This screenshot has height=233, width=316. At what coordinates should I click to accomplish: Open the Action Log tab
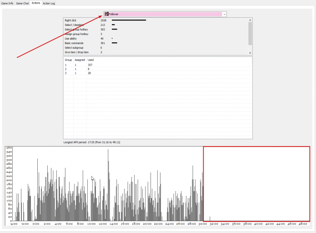tap(49, 3)
